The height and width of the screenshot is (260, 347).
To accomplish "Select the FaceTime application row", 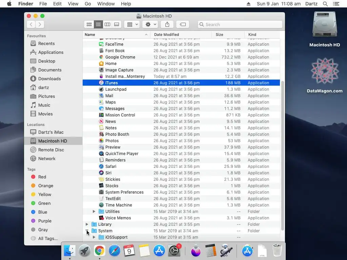I will (181, 44).
